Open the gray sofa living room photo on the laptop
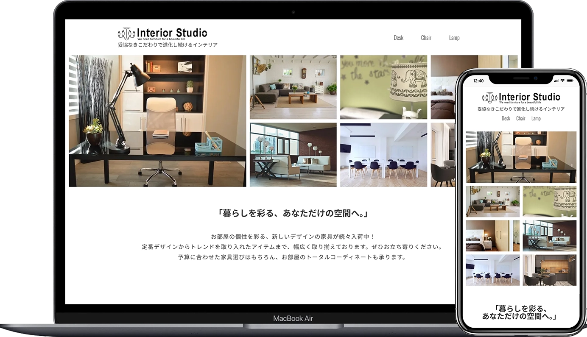Viewport: 587px width, 337px height. pyautogui.click(x=293, y=87)
